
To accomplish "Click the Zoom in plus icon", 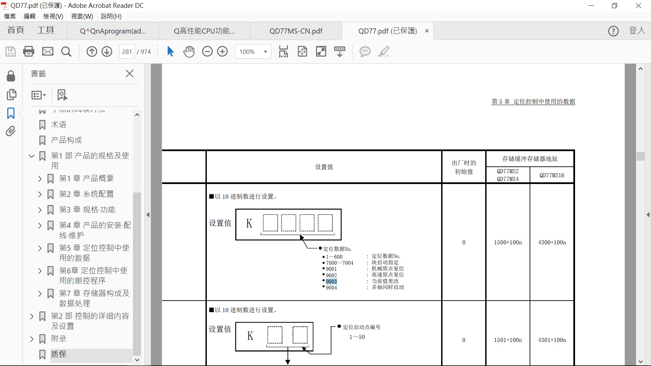I will click(222, 52).
